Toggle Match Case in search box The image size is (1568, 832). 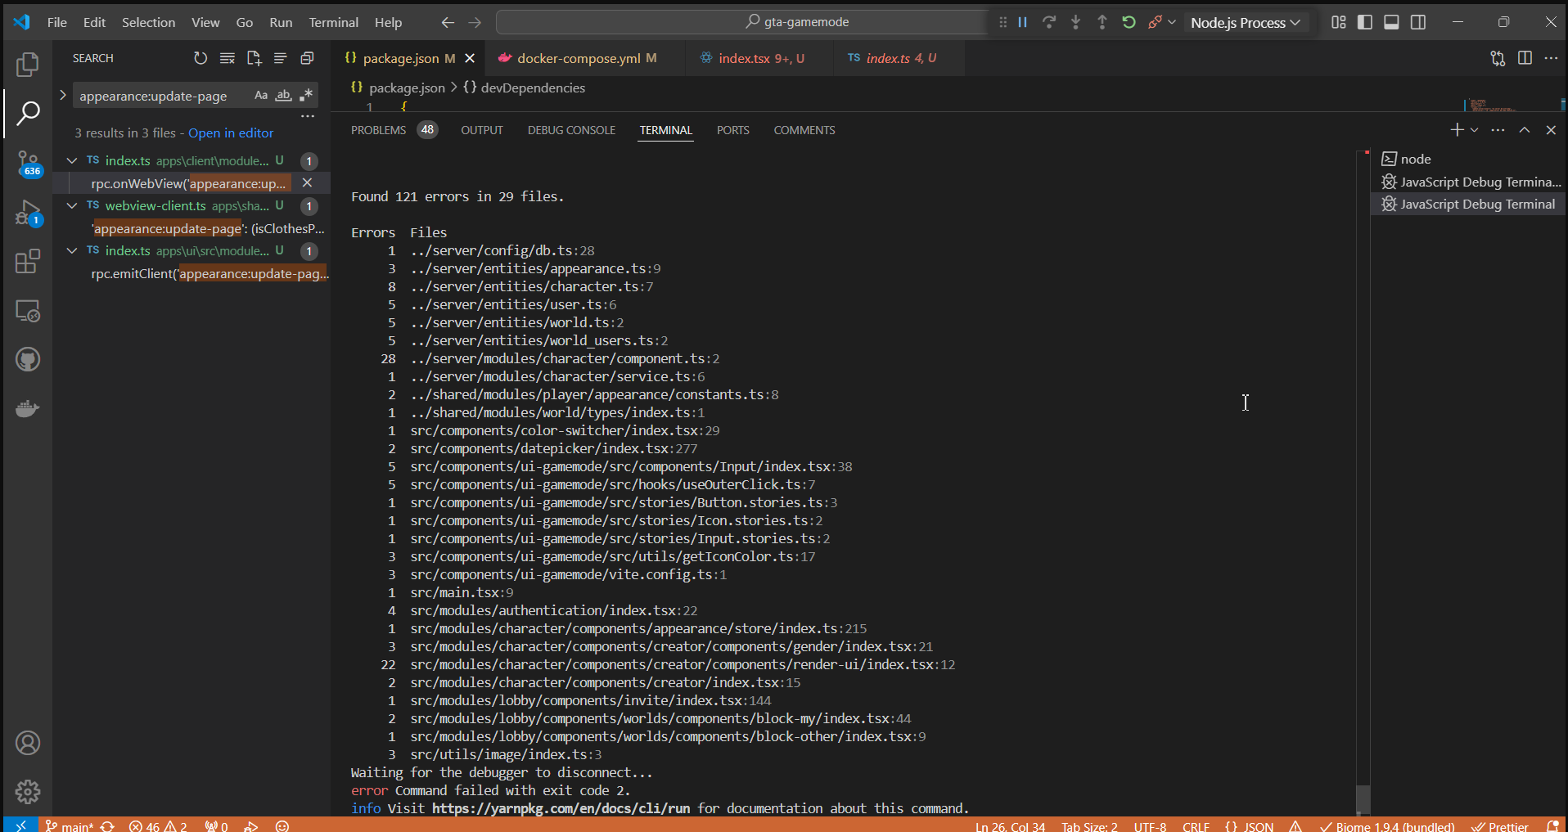tap(261, 96)
